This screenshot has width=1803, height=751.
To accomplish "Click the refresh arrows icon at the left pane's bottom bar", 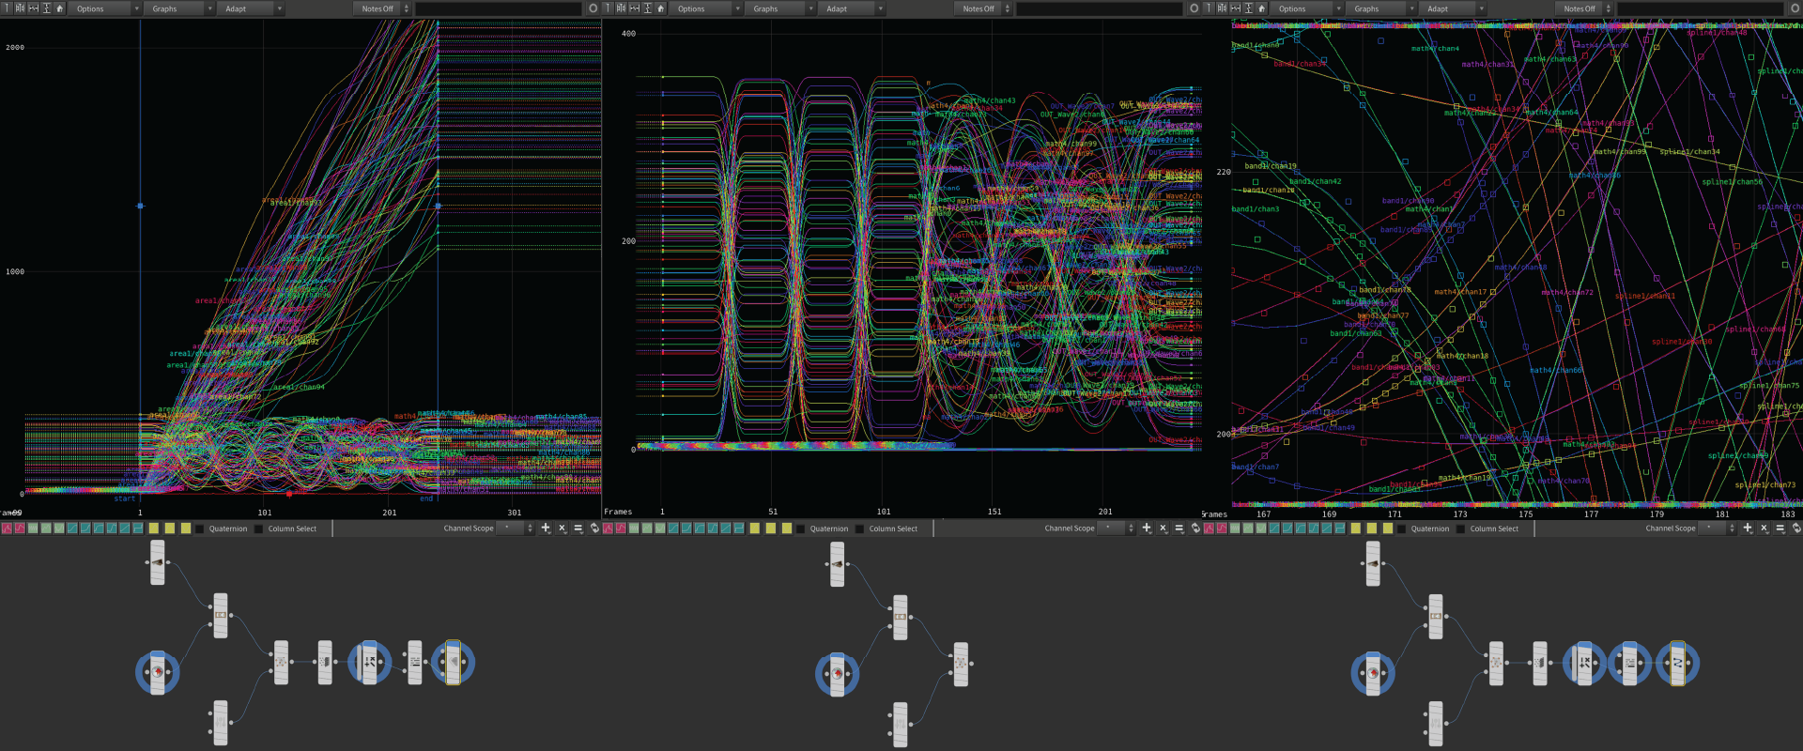I will [x=594, y=529].
